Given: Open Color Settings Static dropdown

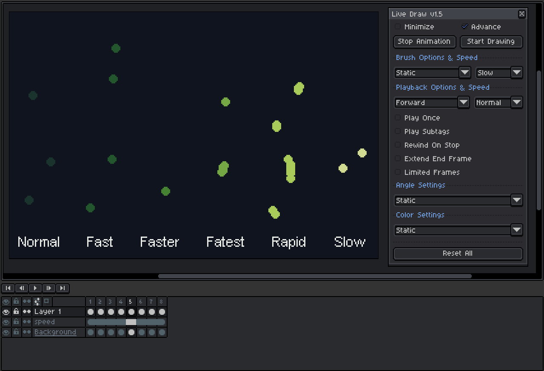Looking at the screenshot, I should click(x=459, y=230).
